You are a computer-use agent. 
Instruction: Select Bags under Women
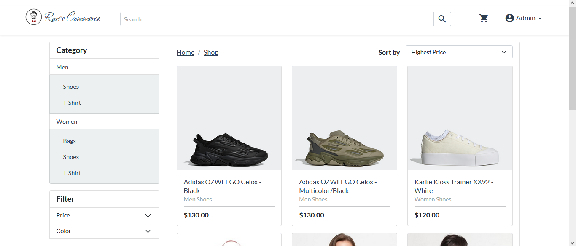coord(69,140)
